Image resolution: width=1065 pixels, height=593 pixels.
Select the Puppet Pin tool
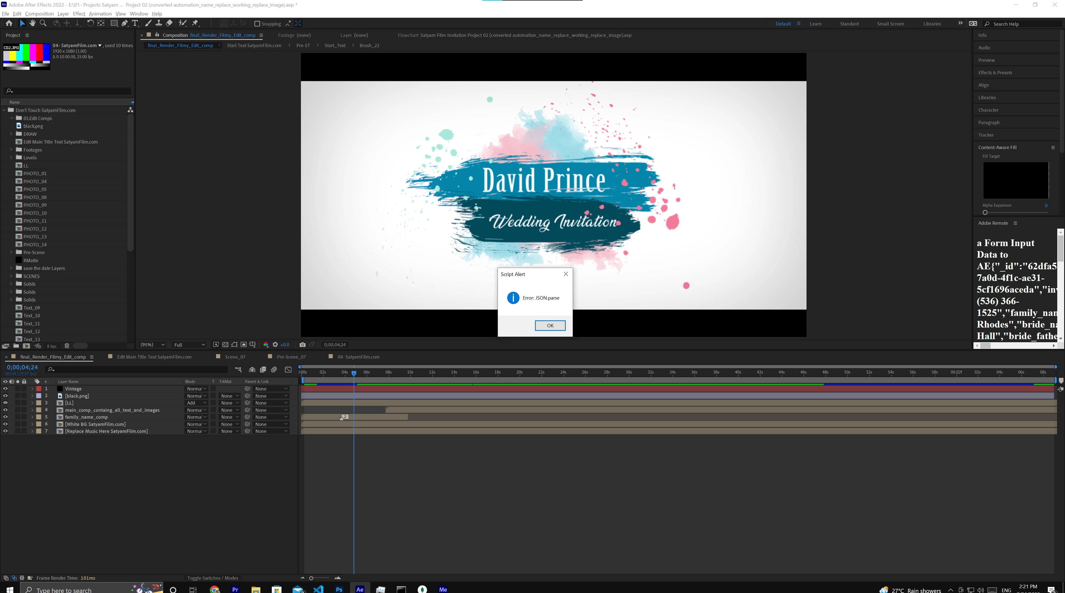[x=195, y=23]
